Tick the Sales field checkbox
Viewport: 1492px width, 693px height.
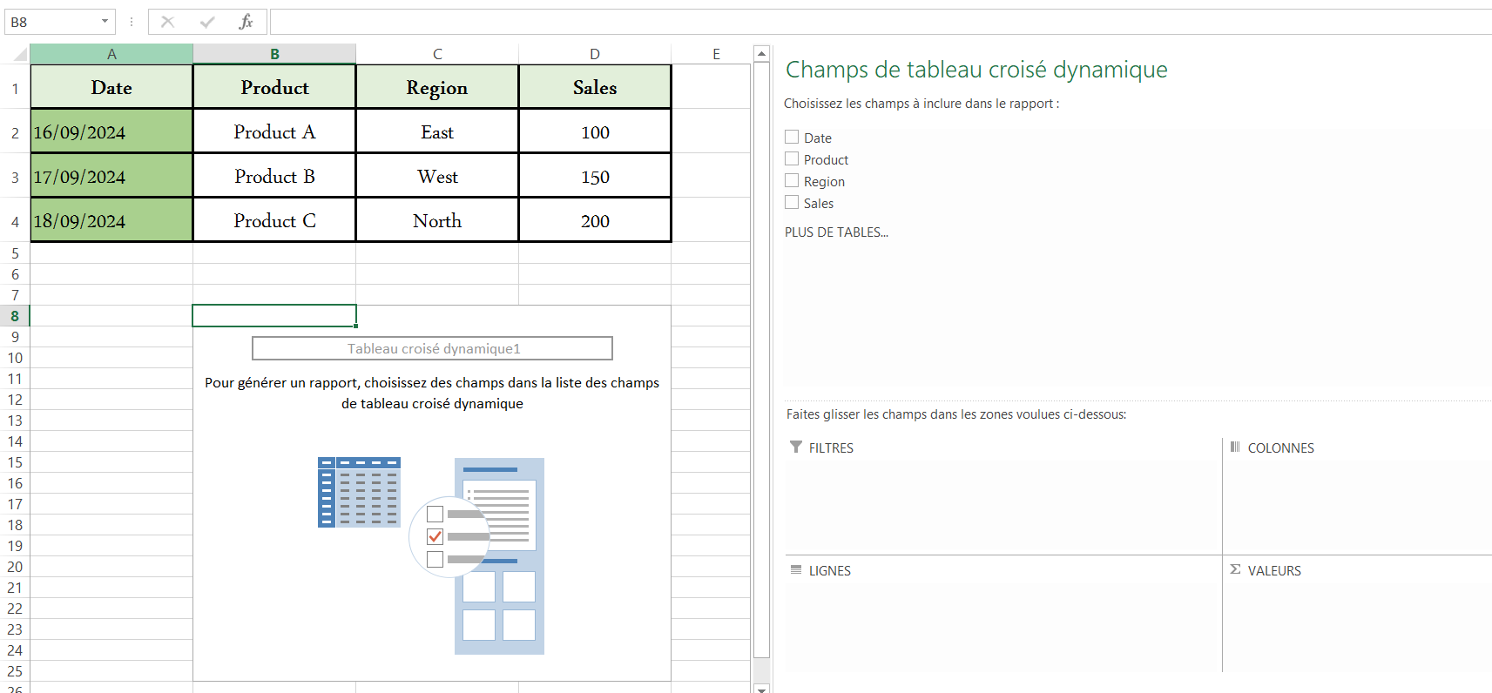(x=792, y=202)
